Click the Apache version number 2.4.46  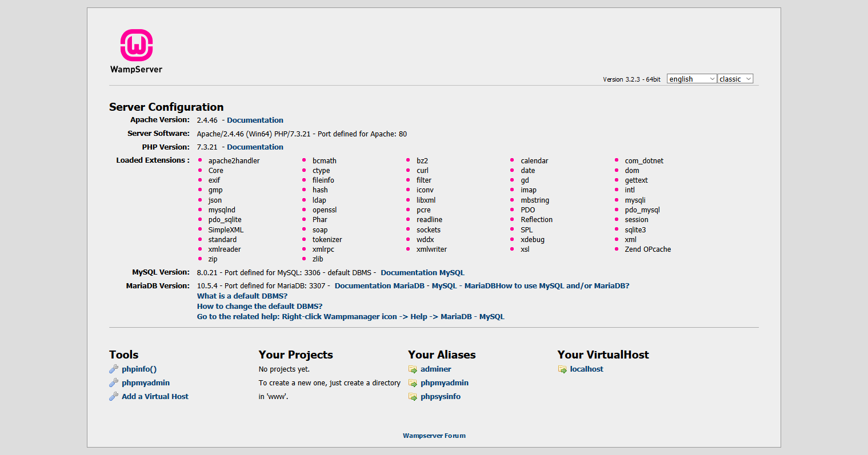pyautogui.click(x=207, y=120)
